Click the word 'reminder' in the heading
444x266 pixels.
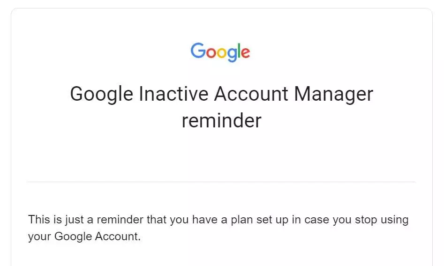[221, 121]
